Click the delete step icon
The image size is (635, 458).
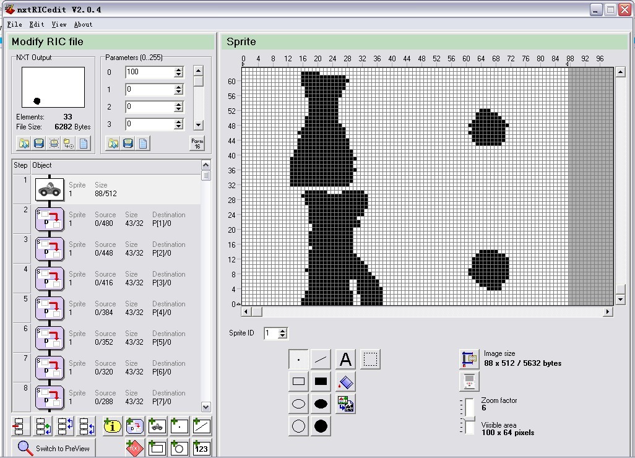pyautogui.click(x=19, y=426)
